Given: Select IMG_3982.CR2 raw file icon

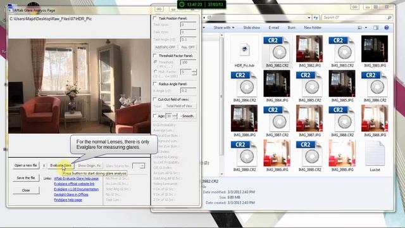Looking at the screenshot, I should [x=277, y=49].
